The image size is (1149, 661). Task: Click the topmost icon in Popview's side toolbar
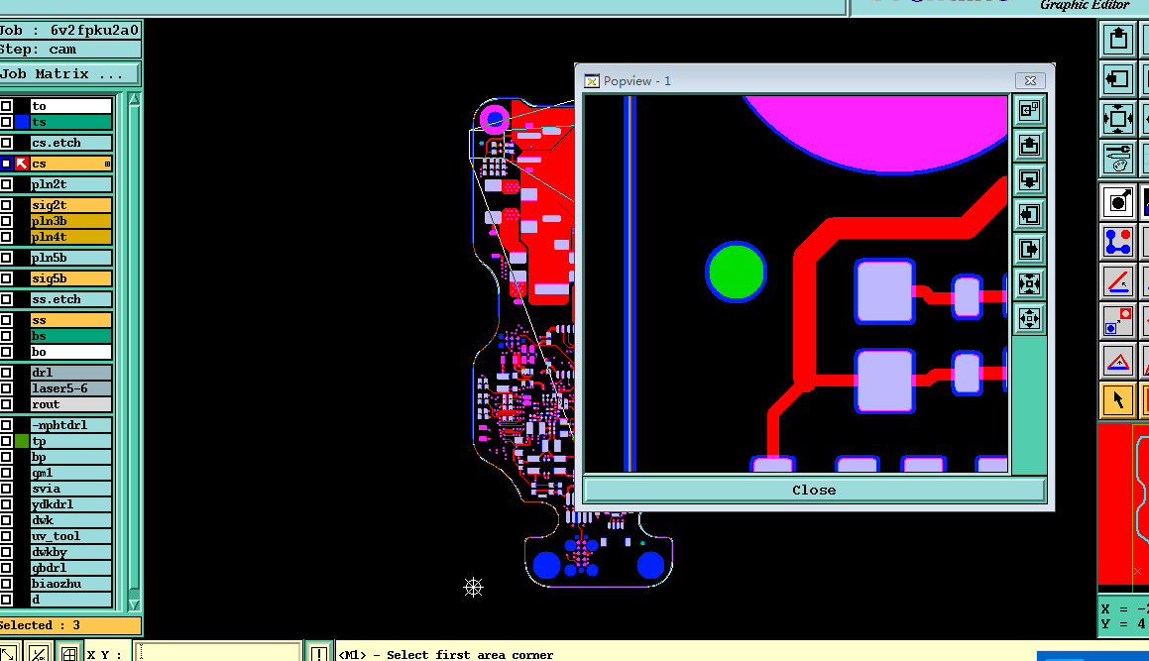tap(1029, 111)
